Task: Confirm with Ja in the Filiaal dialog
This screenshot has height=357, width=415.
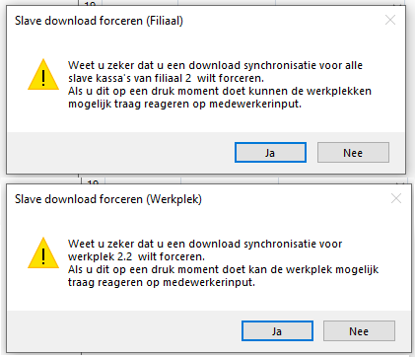Action: (270, 153)
